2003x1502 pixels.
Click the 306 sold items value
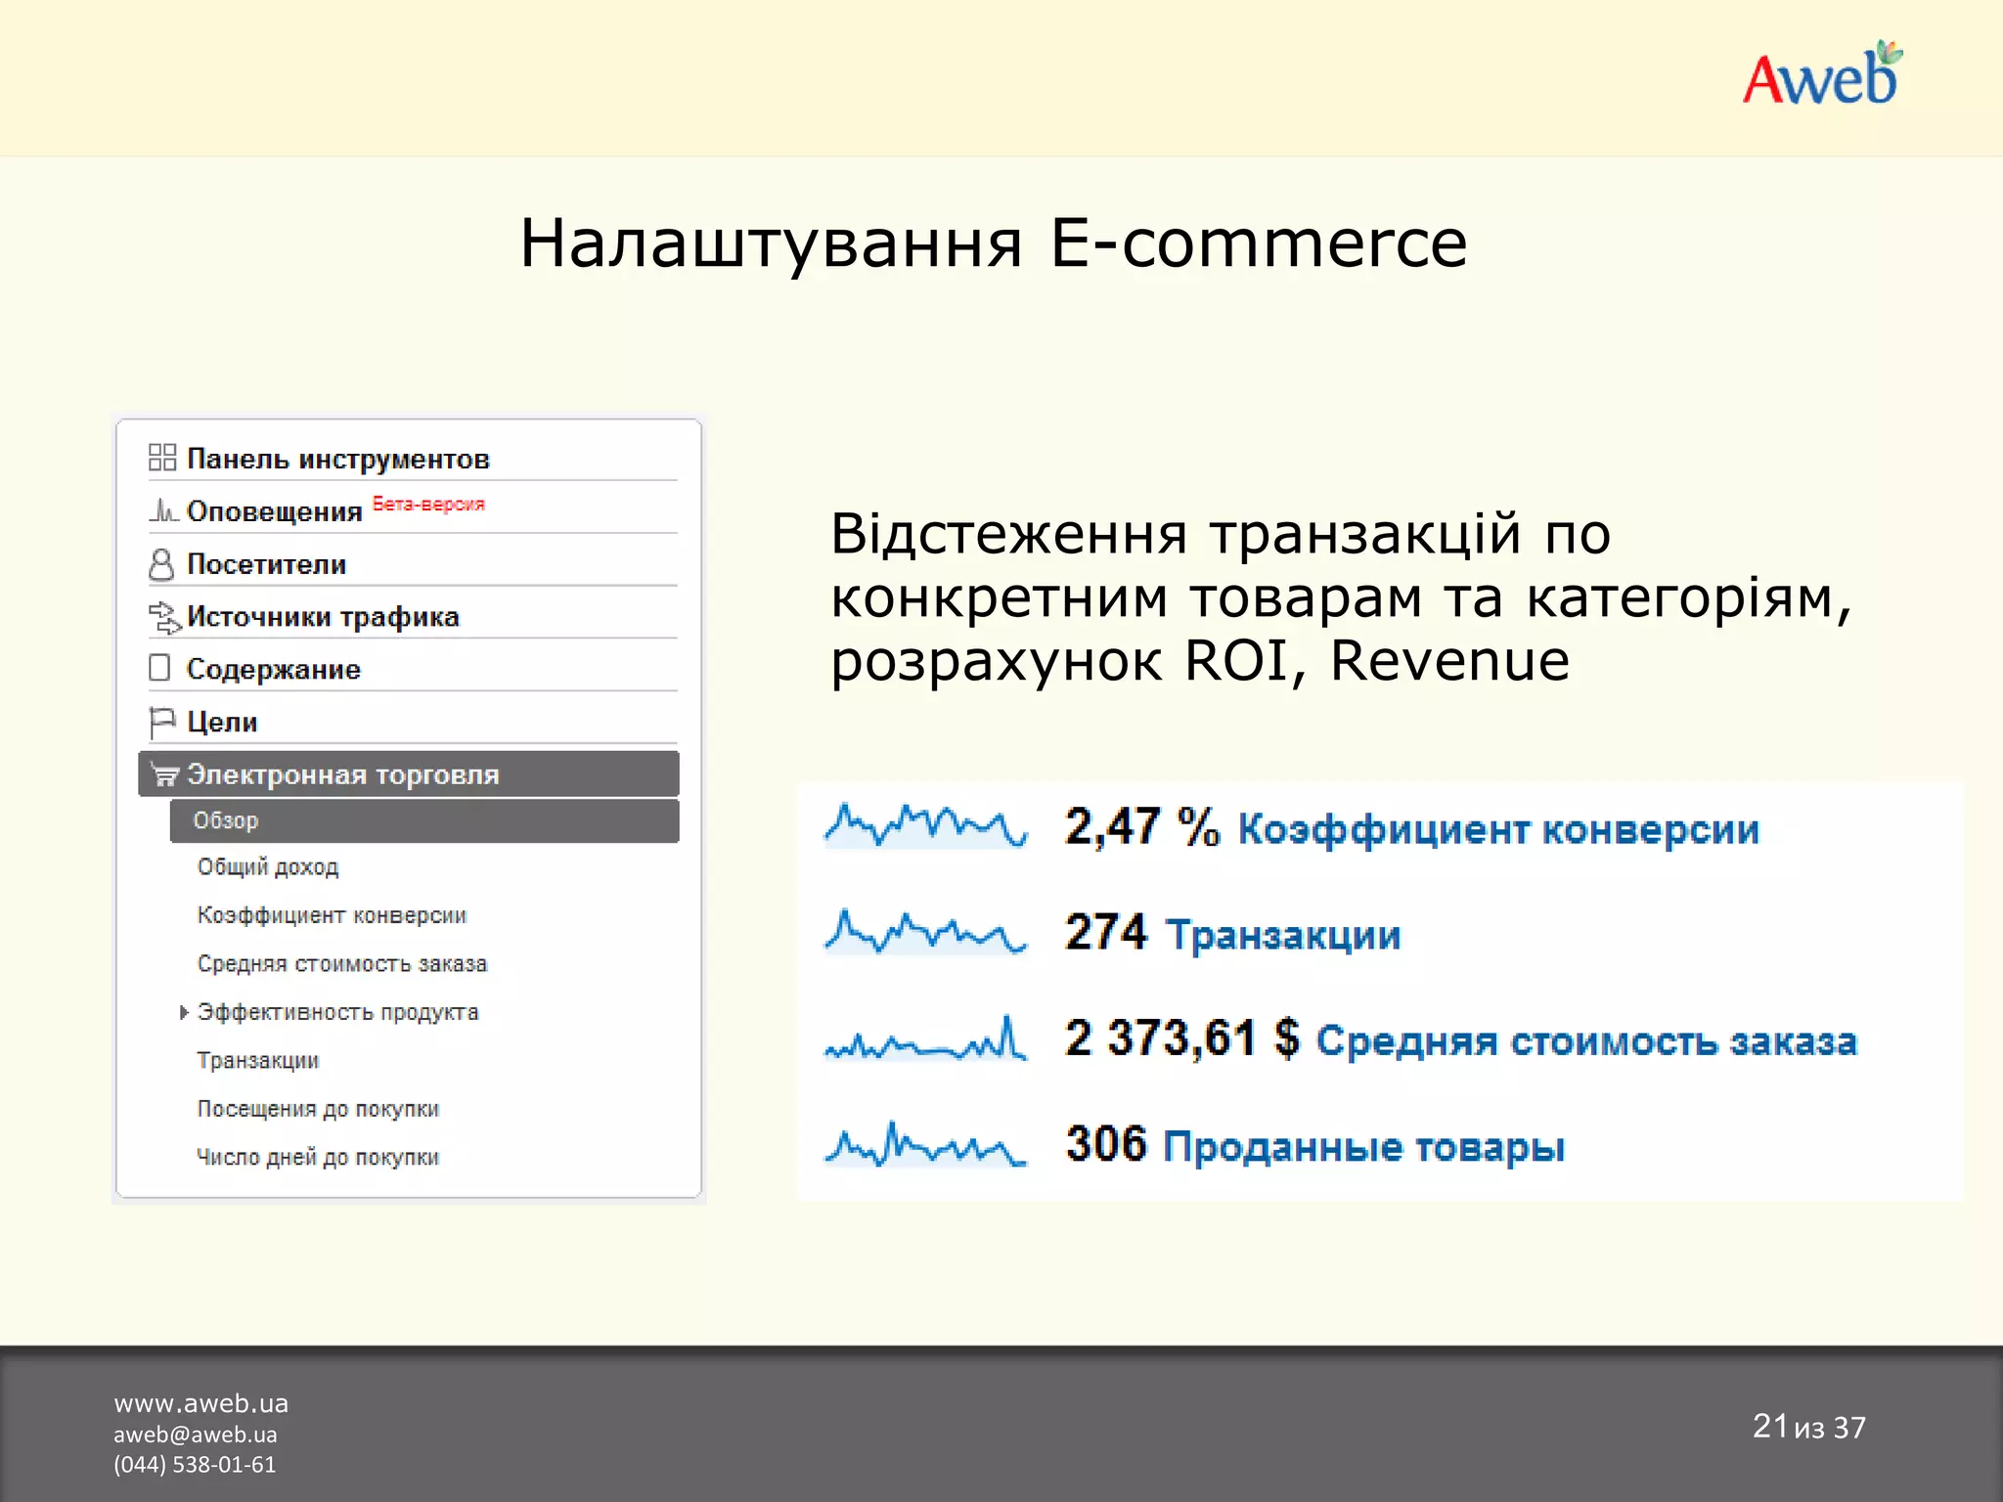point(1106,1143)
